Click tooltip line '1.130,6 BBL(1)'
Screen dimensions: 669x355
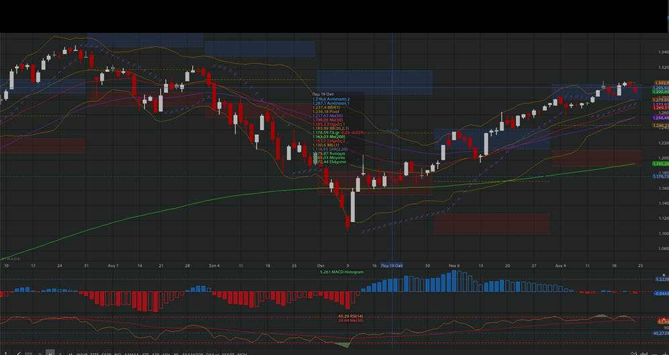coord(326,145)
